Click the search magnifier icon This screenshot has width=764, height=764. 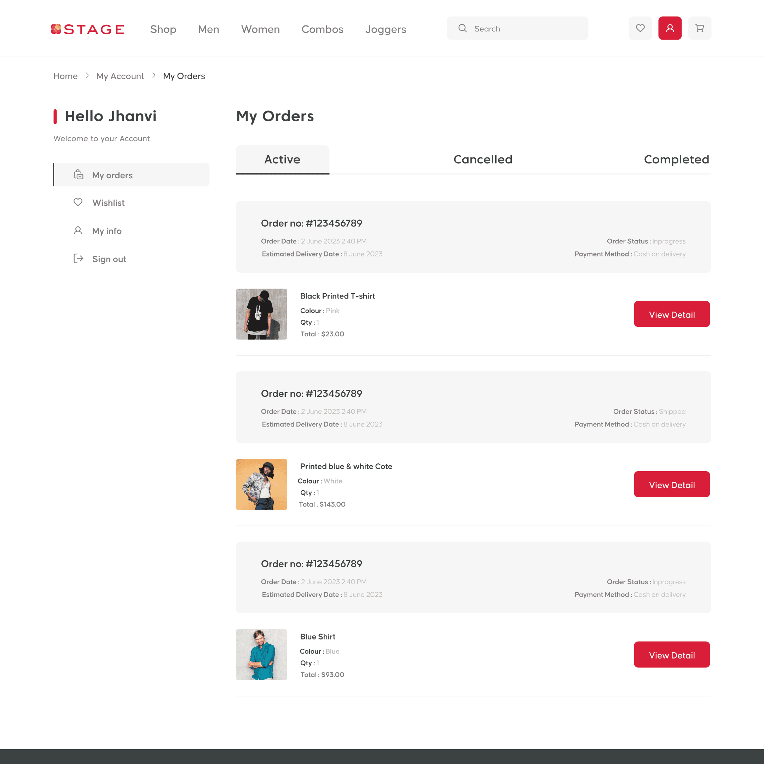[462, 28]
